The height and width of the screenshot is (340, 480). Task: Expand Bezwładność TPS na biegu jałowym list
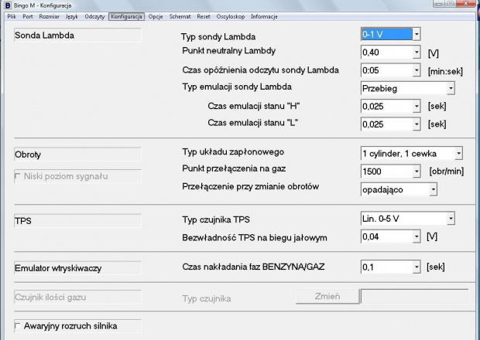(x=417, y=236)
